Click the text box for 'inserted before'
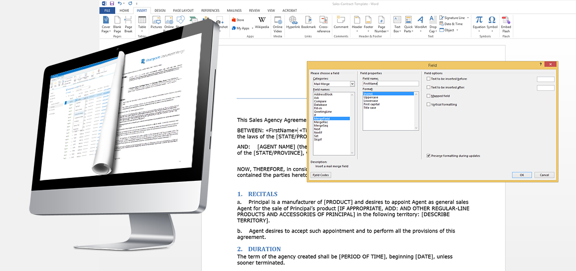The height and width of the screenshot is (271, 576). [545, 79]
